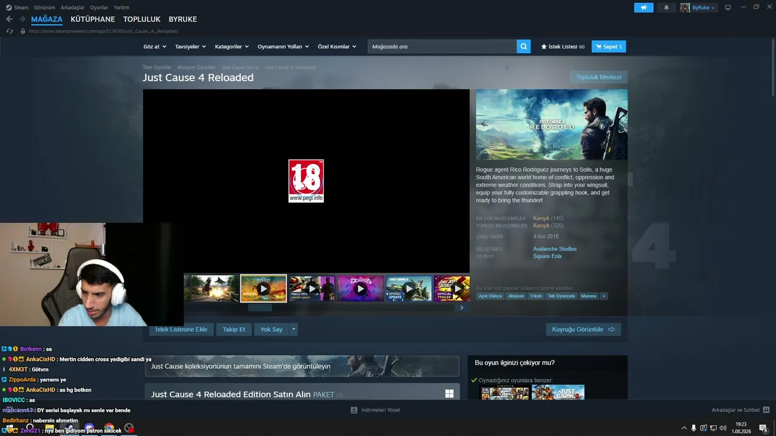Open the announcements megaphone button

click(644, 7)
